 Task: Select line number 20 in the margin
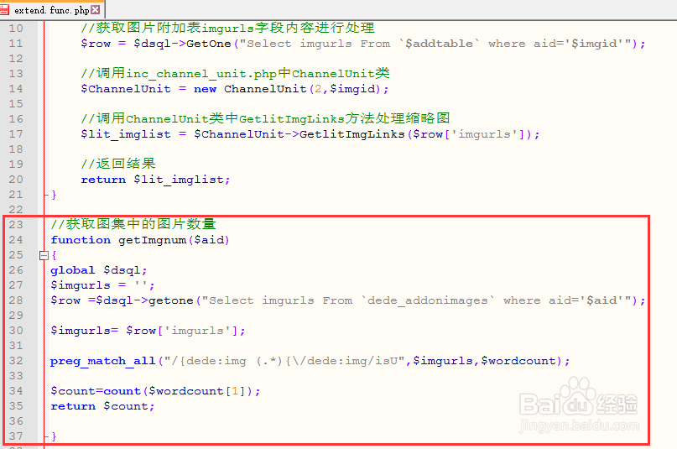tap(16, 179)
